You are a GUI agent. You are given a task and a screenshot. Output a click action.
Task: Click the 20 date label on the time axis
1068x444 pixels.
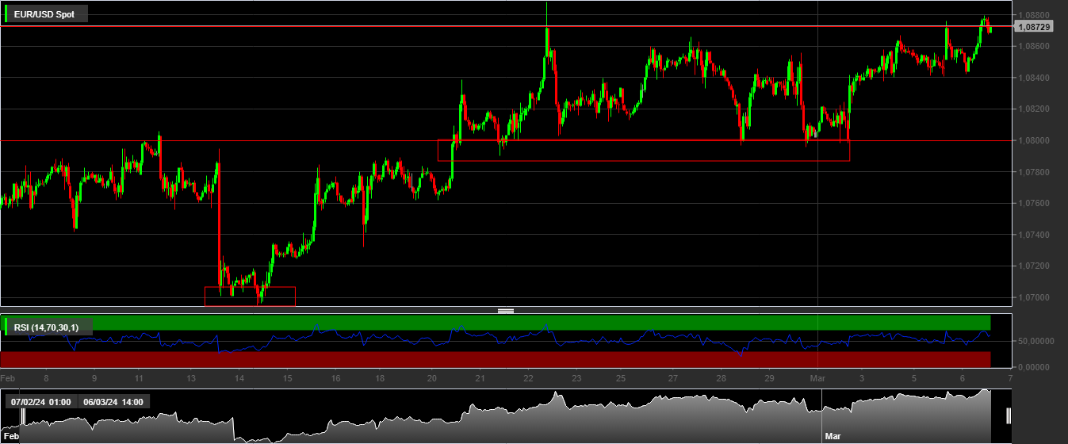click(432, 378)
